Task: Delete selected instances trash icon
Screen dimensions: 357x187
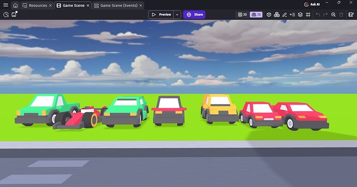Action: point(341,15)
